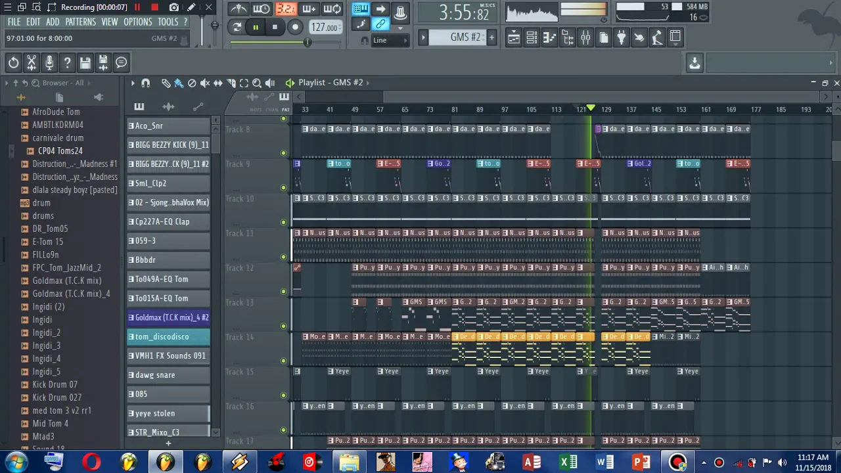Select the zoom magnifier tool in playlist
Screen dimensions: 841x473
click(x=257, y=83)
